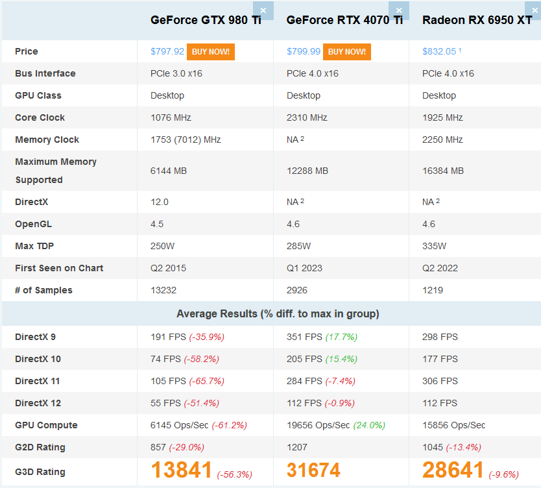Click the # of Samples label
This screenshot has height=488, width=541.
(44, 290)
